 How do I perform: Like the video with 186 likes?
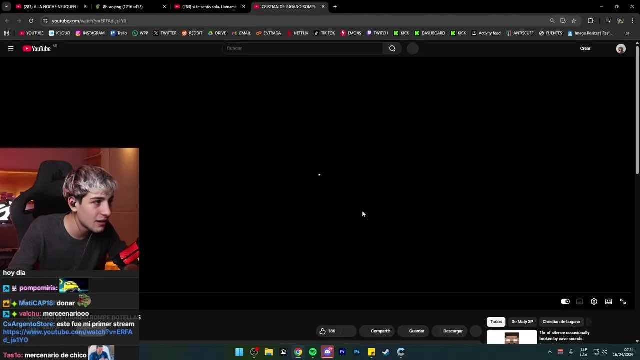327,331
